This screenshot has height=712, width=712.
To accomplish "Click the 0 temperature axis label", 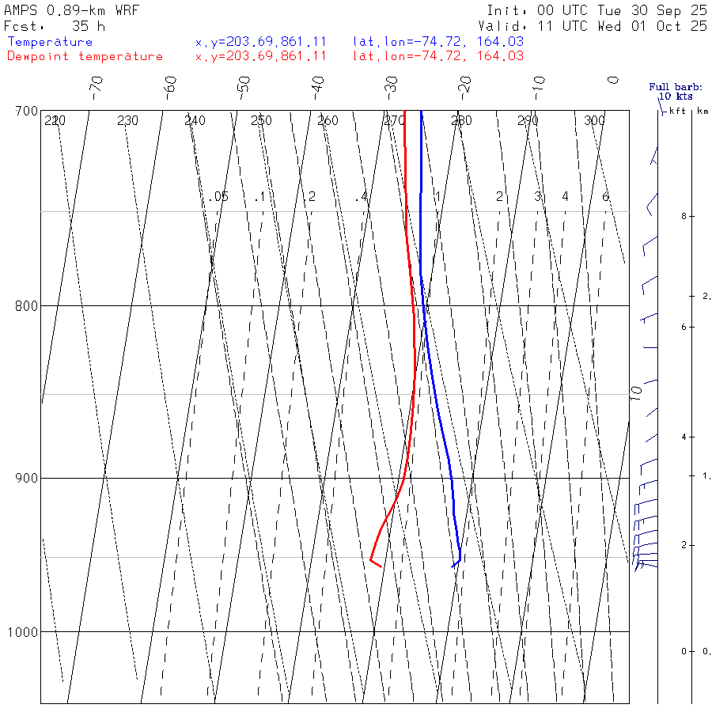I will 613,81.
